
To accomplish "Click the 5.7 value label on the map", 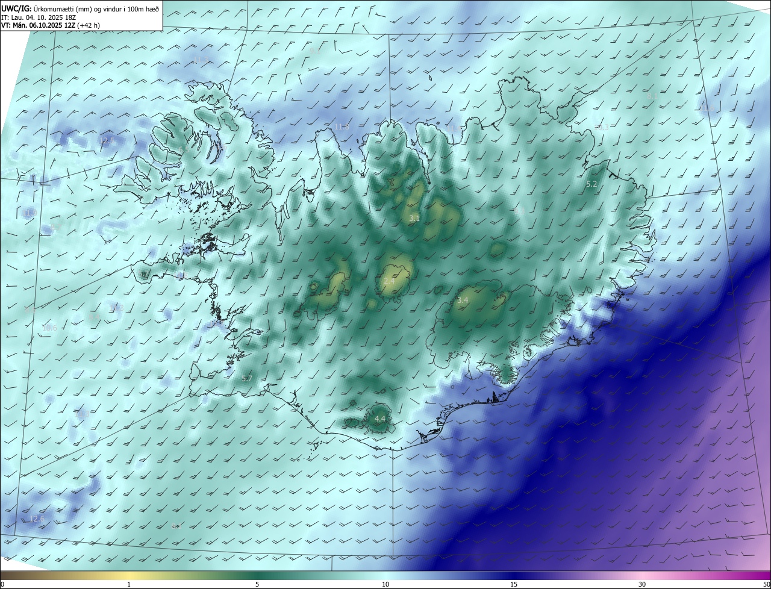I will tap(246, 378).
